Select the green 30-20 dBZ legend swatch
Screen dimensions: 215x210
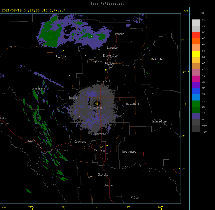click(x=196, y=104)
